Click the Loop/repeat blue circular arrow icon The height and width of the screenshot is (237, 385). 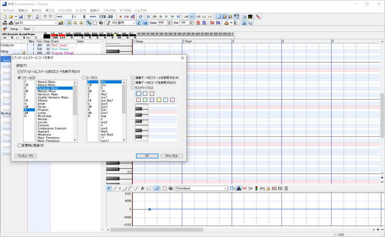click(x=141, y=17)
